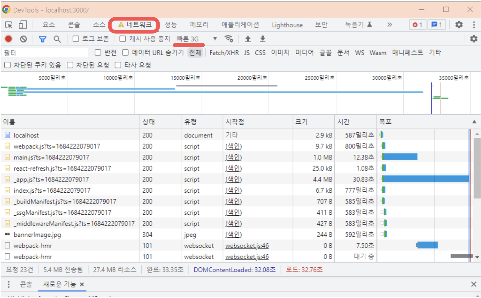Open the 녹음기 tab
The image size is (481, 298).
click(x=359, y=25)
